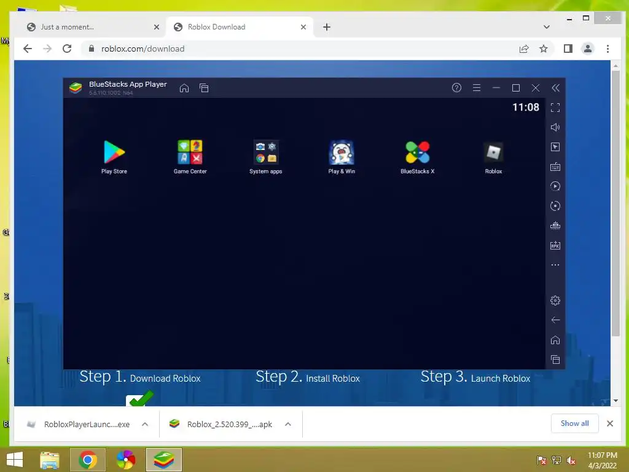Click the Android back arrow in sidebar
This screenshot has width=629, height=472.
click(x=555, y=320)
